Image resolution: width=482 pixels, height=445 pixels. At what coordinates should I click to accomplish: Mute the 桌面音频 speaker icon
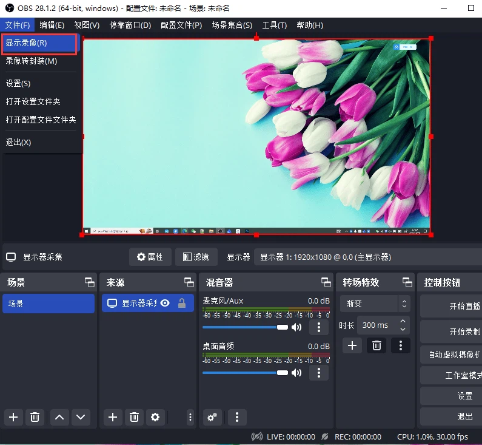click(296, 373)
